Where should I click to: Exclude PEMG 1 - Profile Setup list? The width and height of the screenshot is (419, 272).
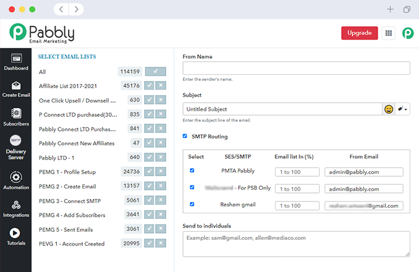(x=161, y=171)
